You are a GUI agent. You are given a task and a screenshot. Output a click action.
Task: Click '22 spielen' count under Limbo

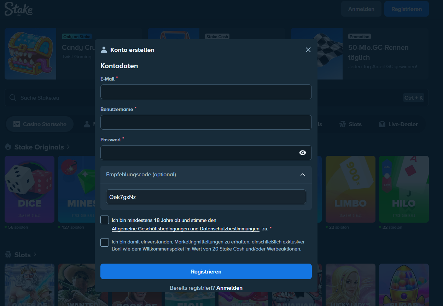[339, 227]
